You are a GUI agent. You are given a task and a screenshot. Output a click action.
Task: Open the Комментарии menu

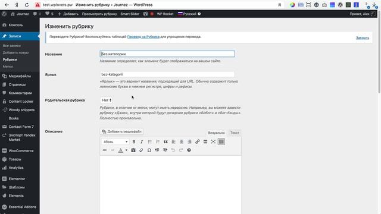coord(20,93)
